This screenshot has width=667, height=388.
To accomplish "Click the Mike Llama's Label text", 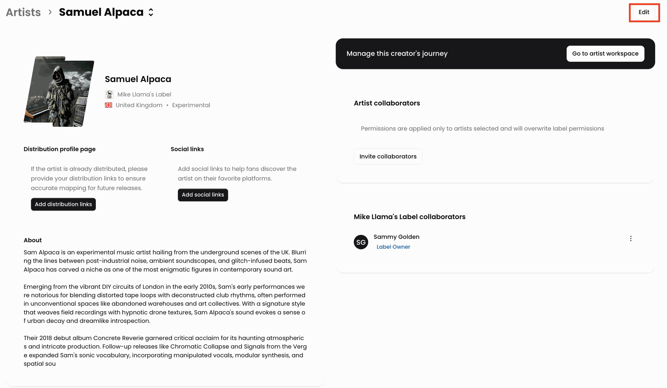I will (144, 94).
